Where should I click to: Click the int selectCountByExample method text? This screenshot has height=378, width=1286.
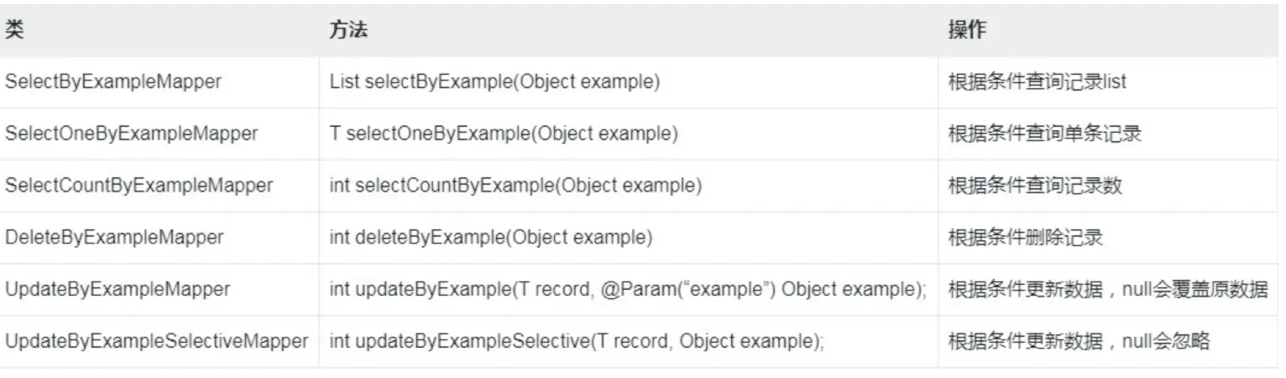coord(515,186)
